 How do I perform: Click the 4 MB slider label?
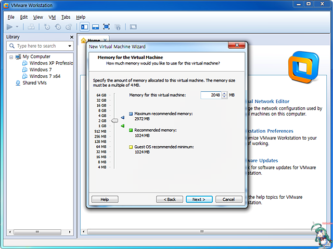coord(102,167)
